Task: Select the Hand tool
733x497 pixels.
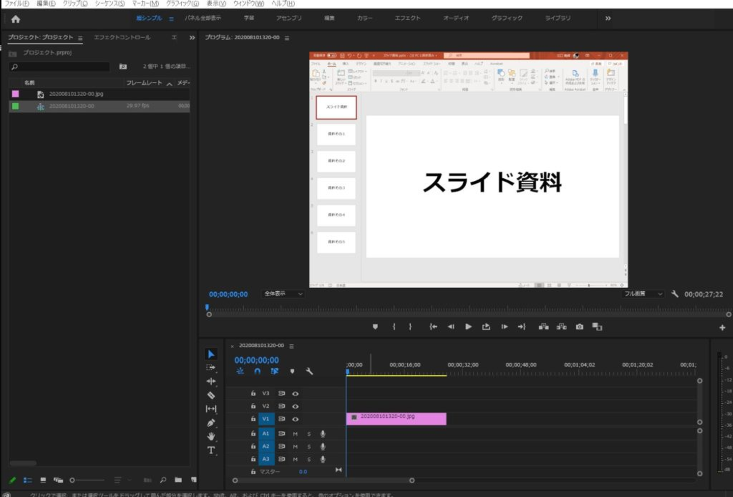Action: [x=211, y=436]
